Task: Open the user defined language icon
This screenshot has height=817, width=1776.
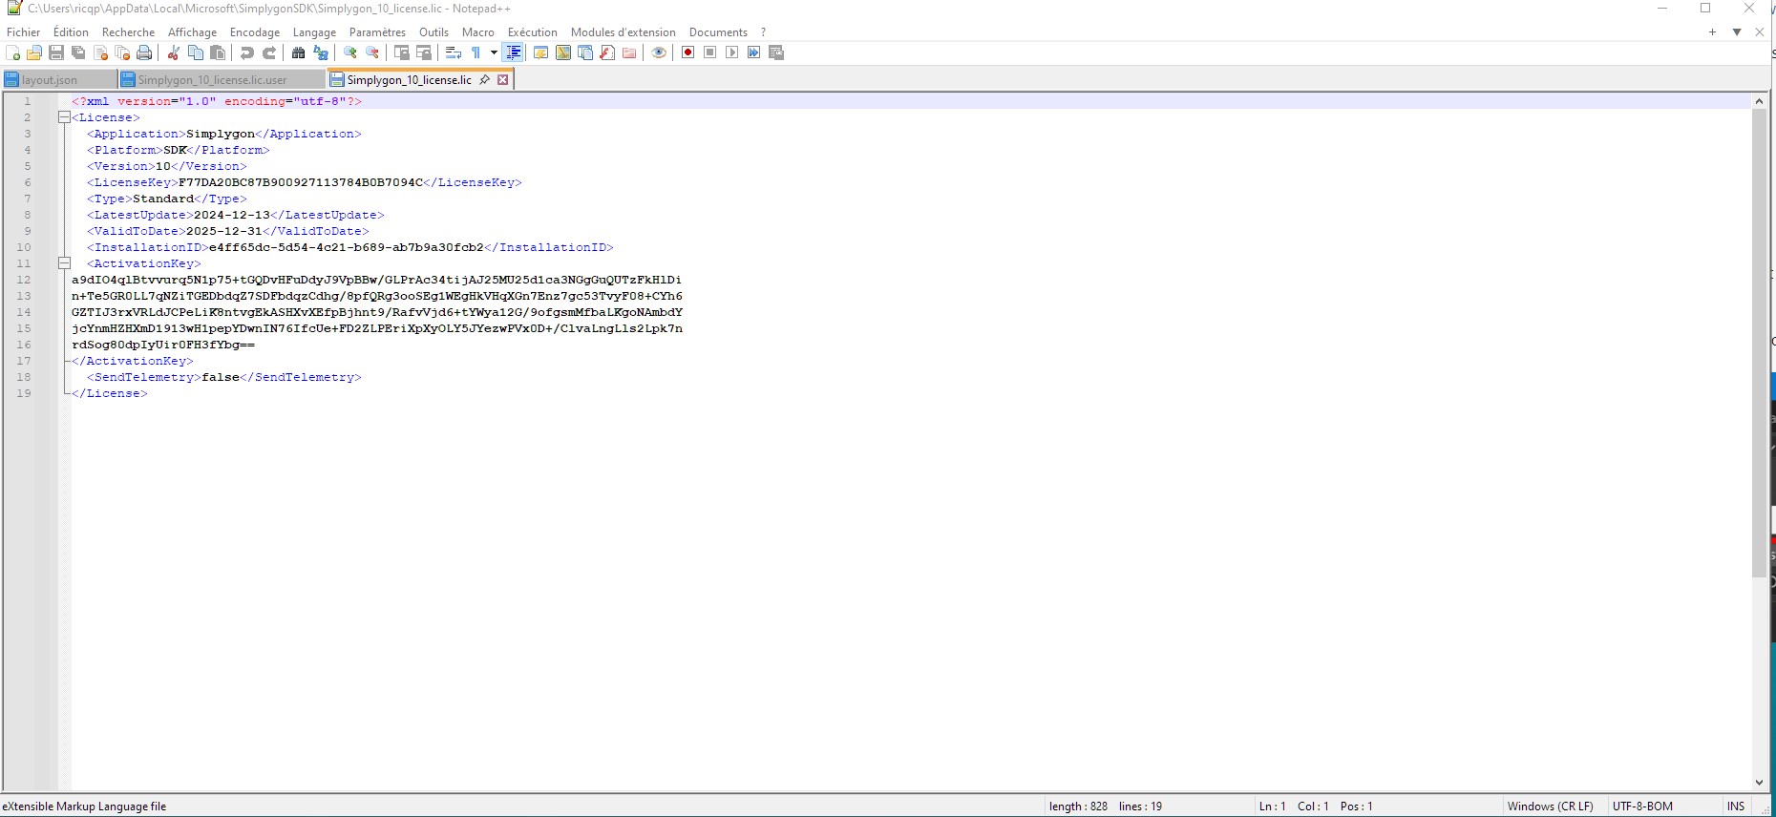Action: 540,52
